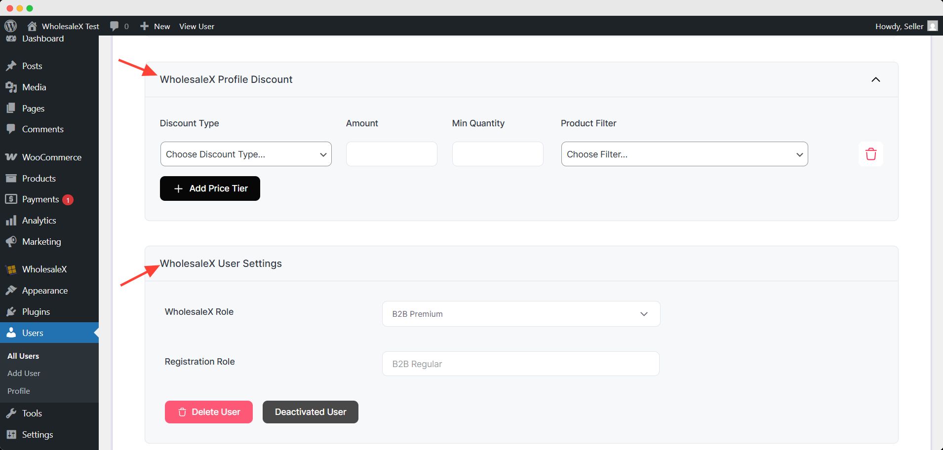Click the Analytics bar chart icon

[11, 220]
